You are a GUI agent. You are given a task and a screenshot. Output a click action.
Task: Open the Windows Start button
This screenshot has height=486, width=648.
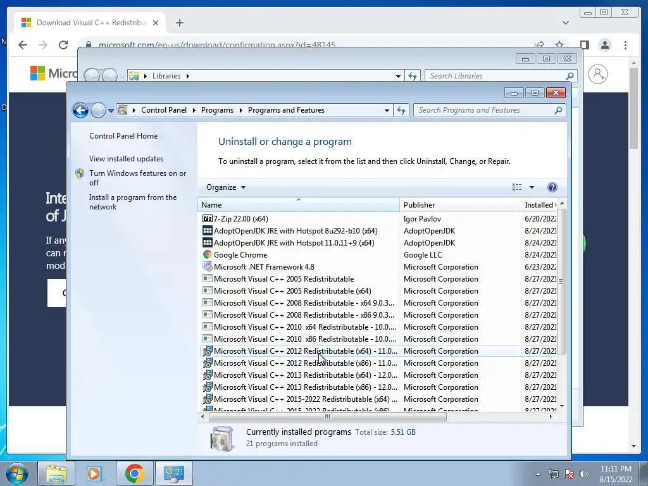16,473
